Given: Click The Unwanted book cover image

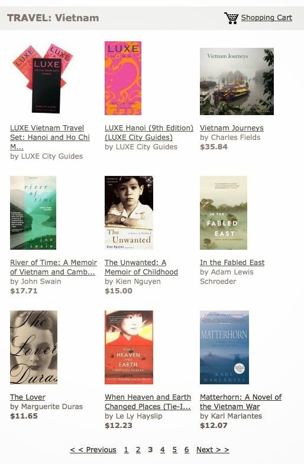Looking at the screenshot, I should click(129, 213).
